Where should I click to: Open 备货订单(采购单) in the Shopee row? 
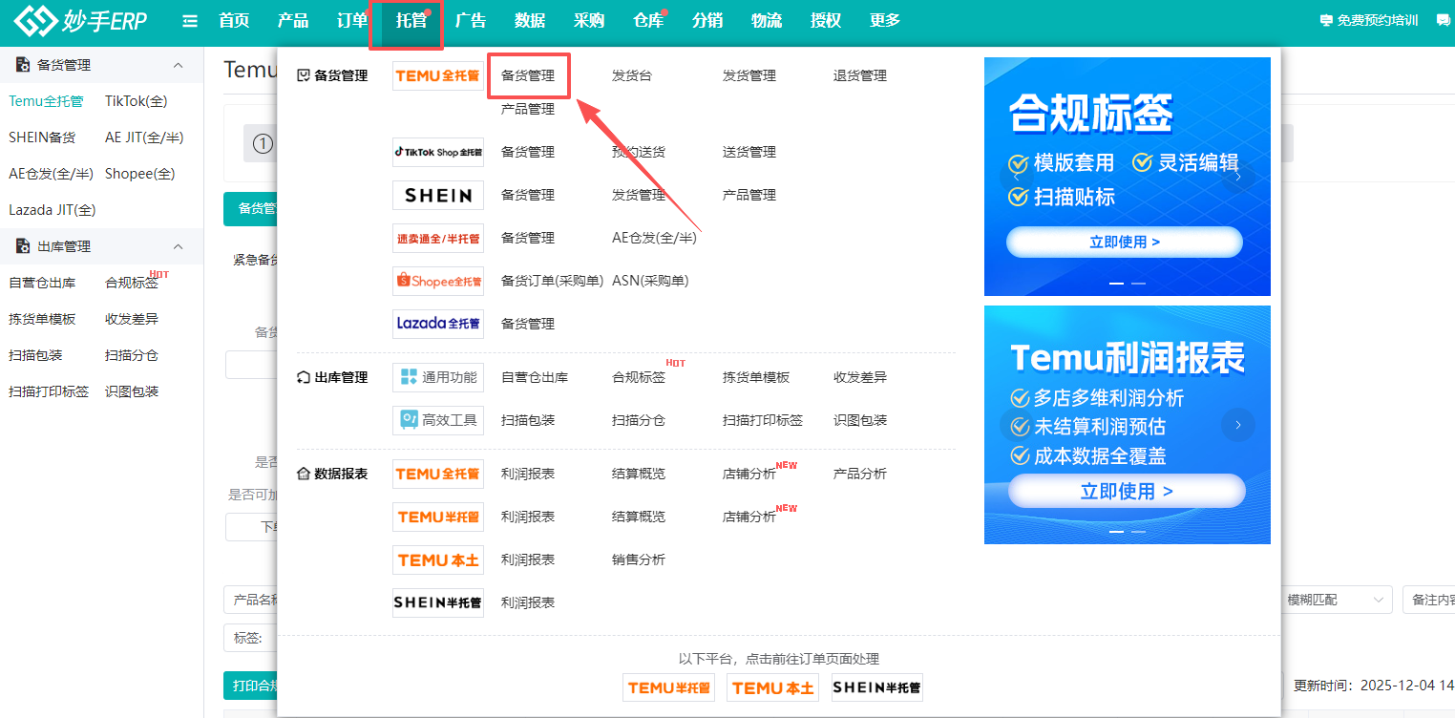pos(552,281)
